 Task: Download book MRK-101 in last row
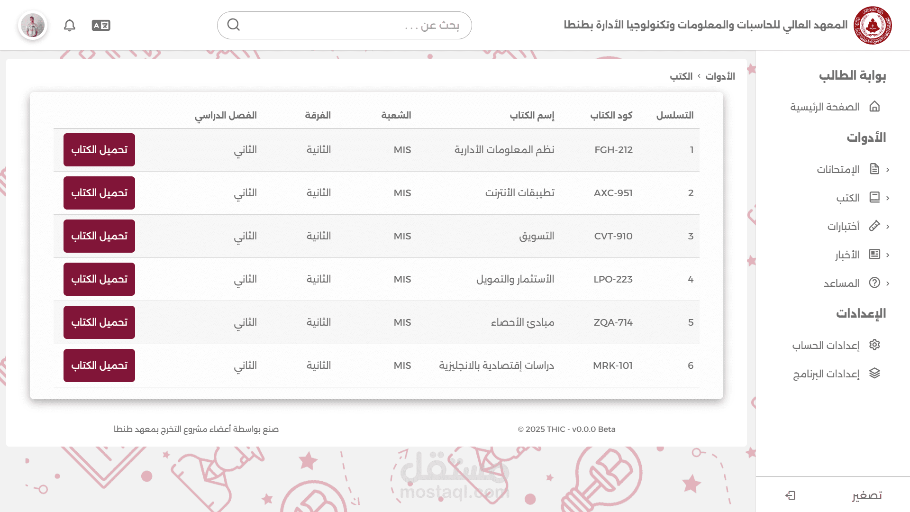point(99,366)
